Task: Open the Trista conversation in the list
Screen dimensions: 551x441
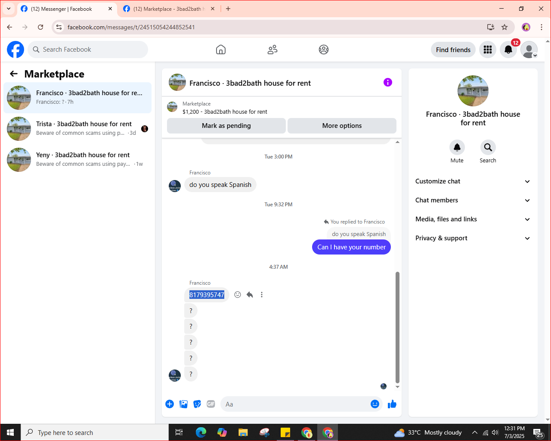Action: [77, 129]
